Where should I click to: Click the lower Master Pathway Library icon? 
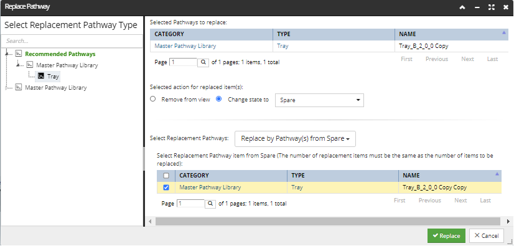(x=19, y=88)
